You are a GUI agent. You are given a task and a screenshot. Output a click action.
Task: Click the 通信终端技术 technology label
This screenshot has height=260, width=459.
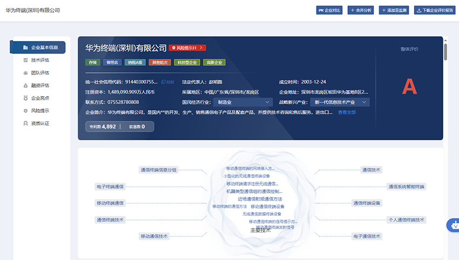point(110,220)
